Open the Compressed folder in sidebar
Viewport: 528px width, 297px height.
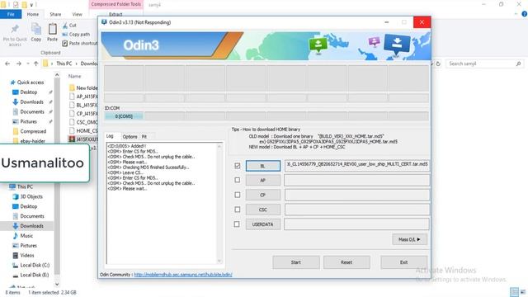[x=33, y=131]
